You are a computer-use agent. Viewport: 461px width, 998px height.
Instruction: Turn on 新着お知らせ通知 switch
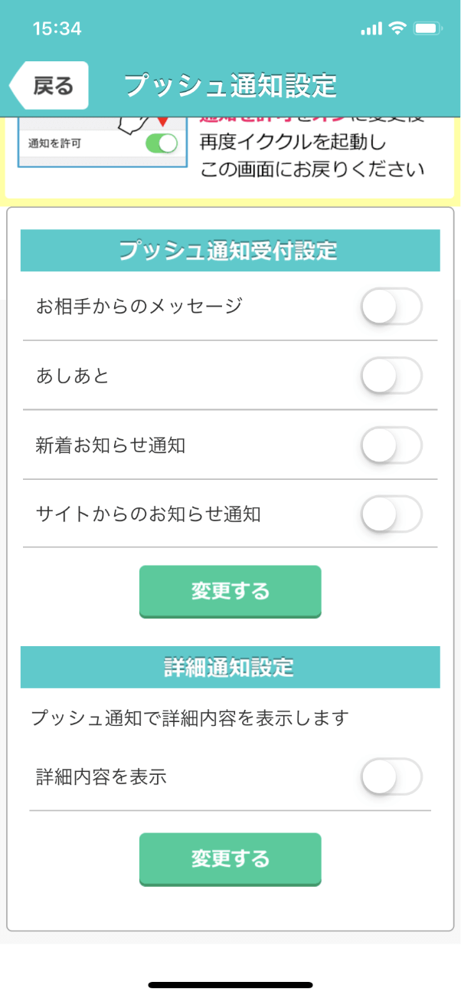[391, 446]
